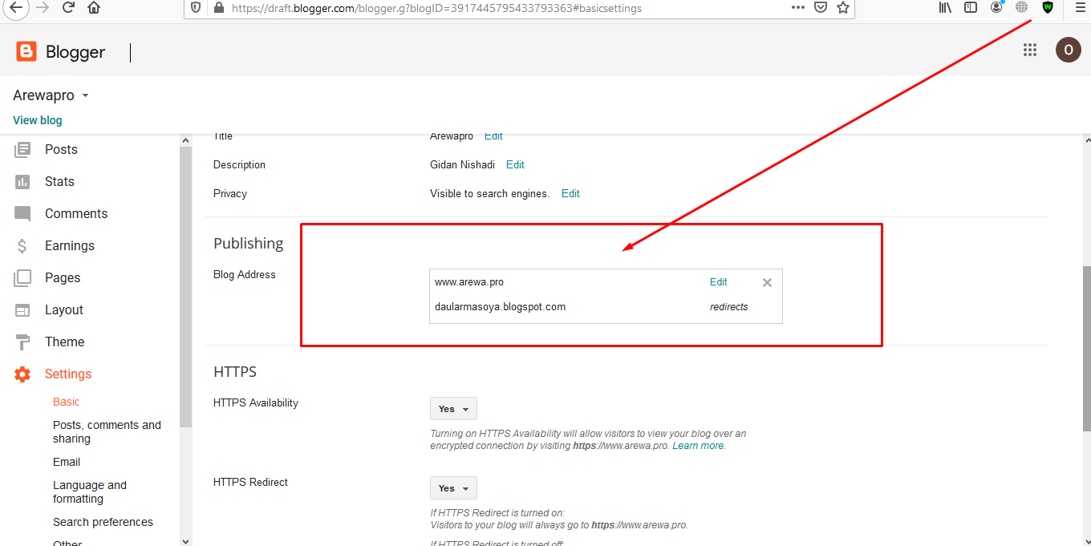Reload the page with the refresh icon
The image size is (1091, 546).
click(68, 7)
